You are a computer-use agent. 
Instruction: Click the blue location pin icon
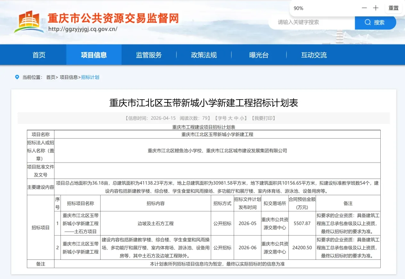click(17, 77)
